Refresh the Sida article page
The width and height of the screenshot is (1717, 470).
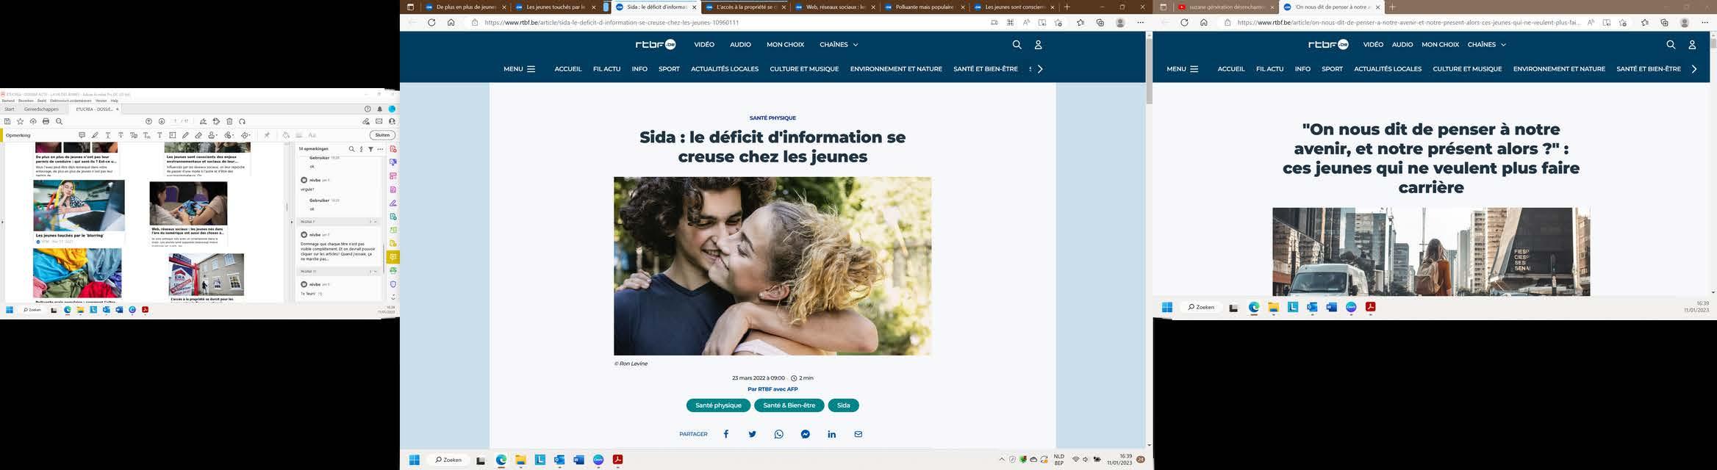(431, 23)
